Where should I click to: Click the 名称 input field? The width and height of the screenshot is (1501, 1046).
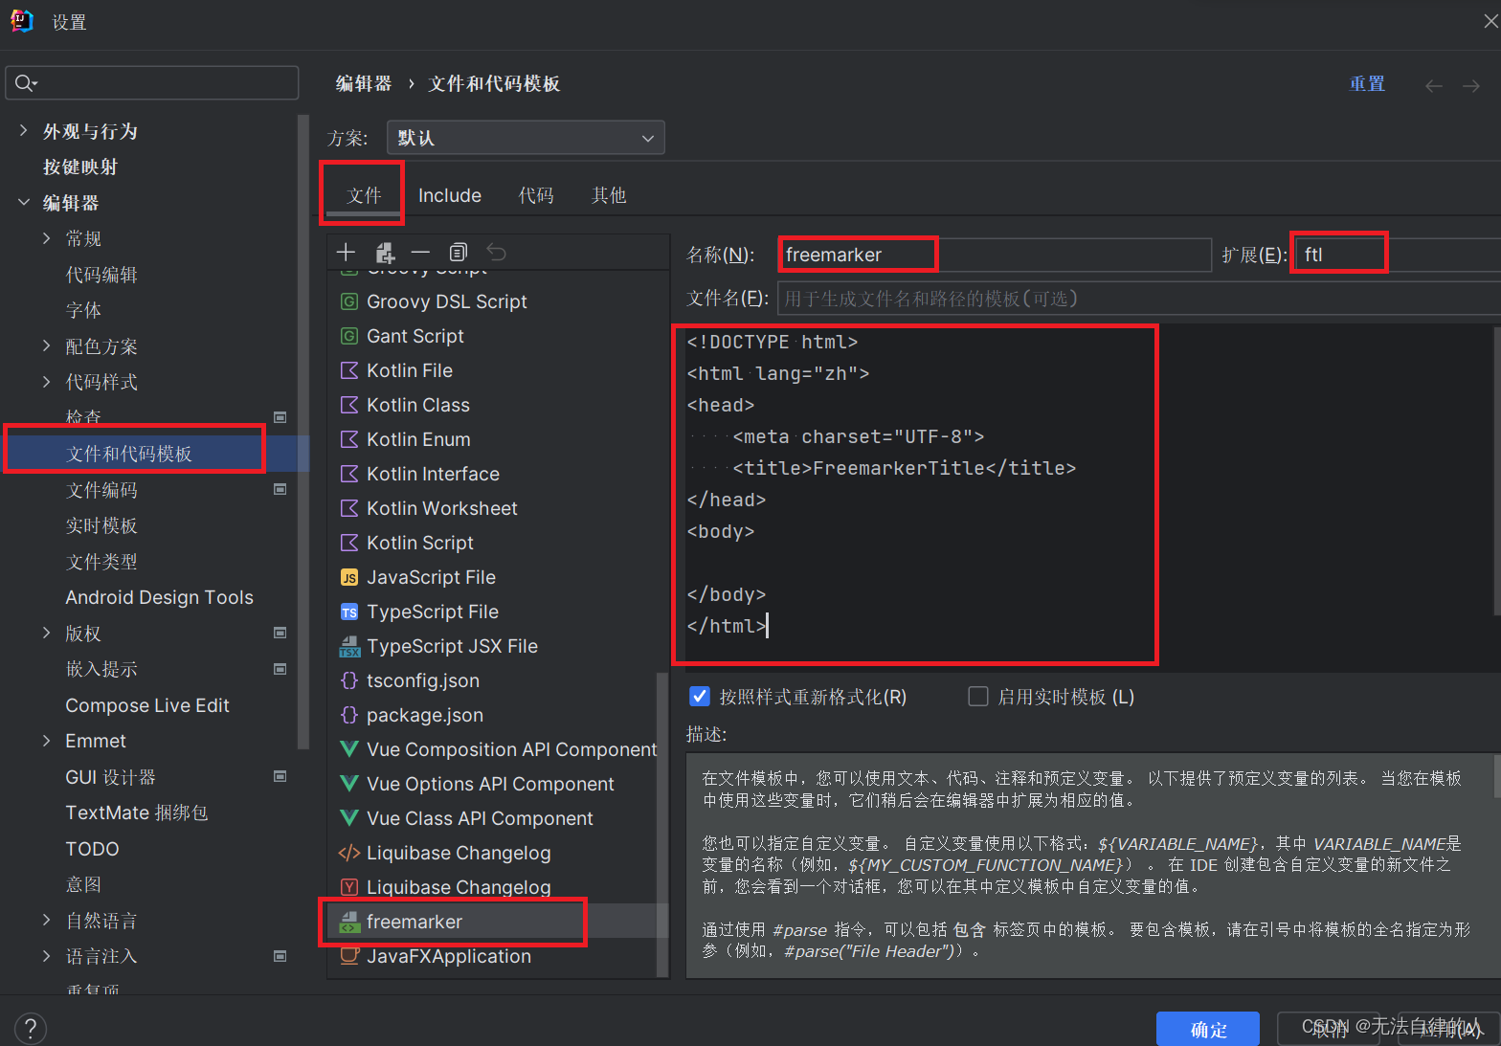(x=995, y=255)
